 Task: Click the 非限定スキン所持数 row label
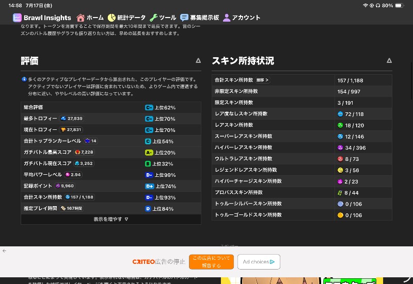(236, 91)
